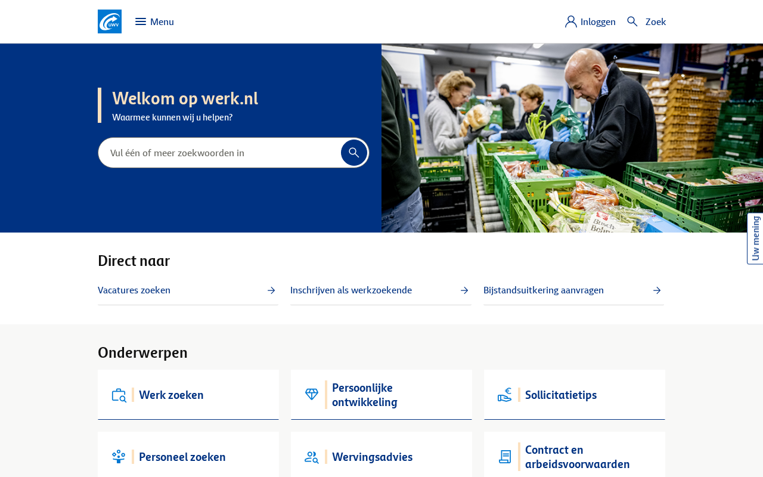The image size is (763, 477).
Task: Click arrow next to Inschrijven als werkzoekende
Action: [x=464, y=290]
